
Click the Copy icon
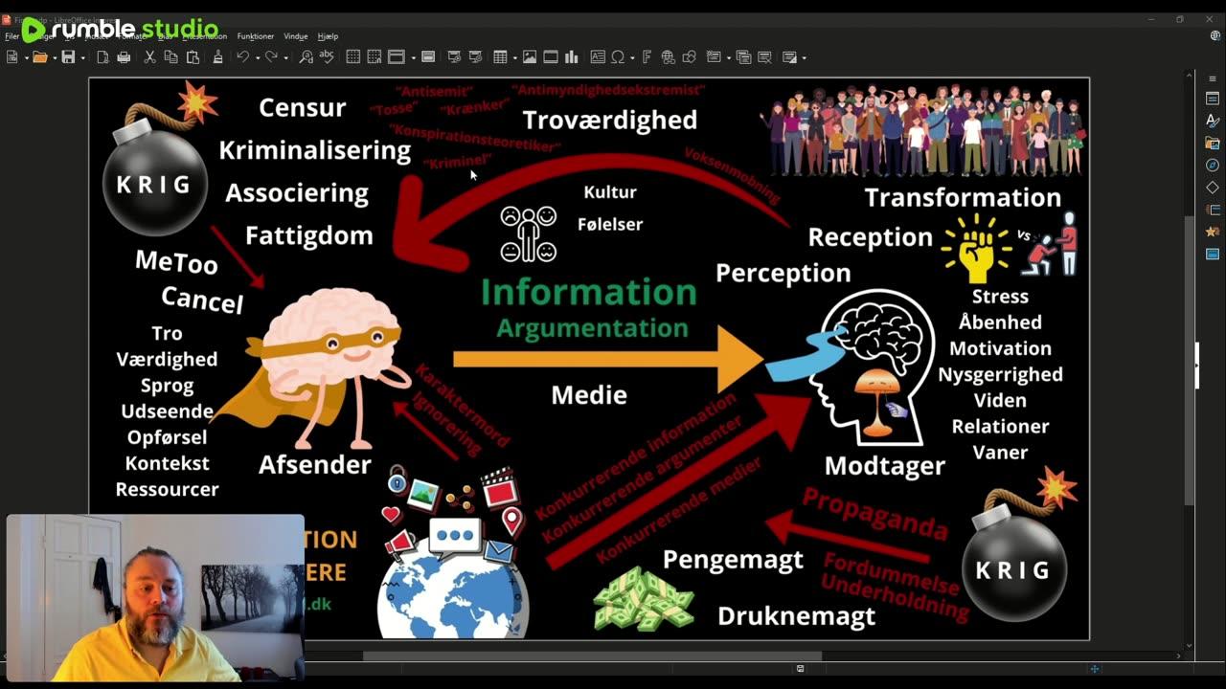tap(170, 57)
